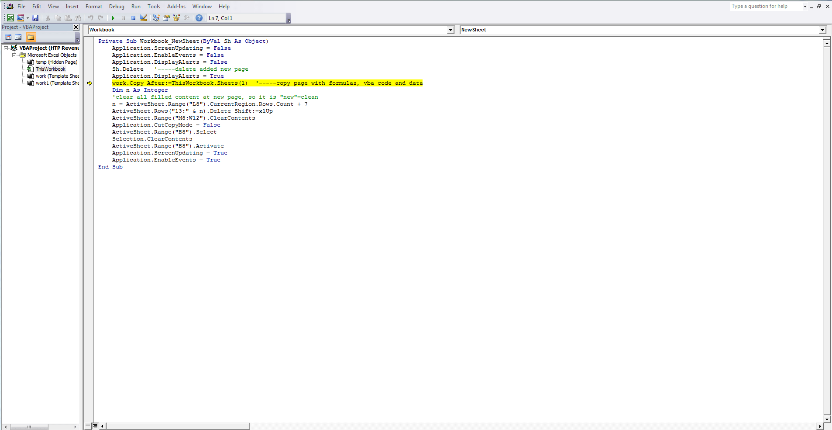The image size is (832, 430).
Task: Open the Insert menu
Action: click(72, 7)
